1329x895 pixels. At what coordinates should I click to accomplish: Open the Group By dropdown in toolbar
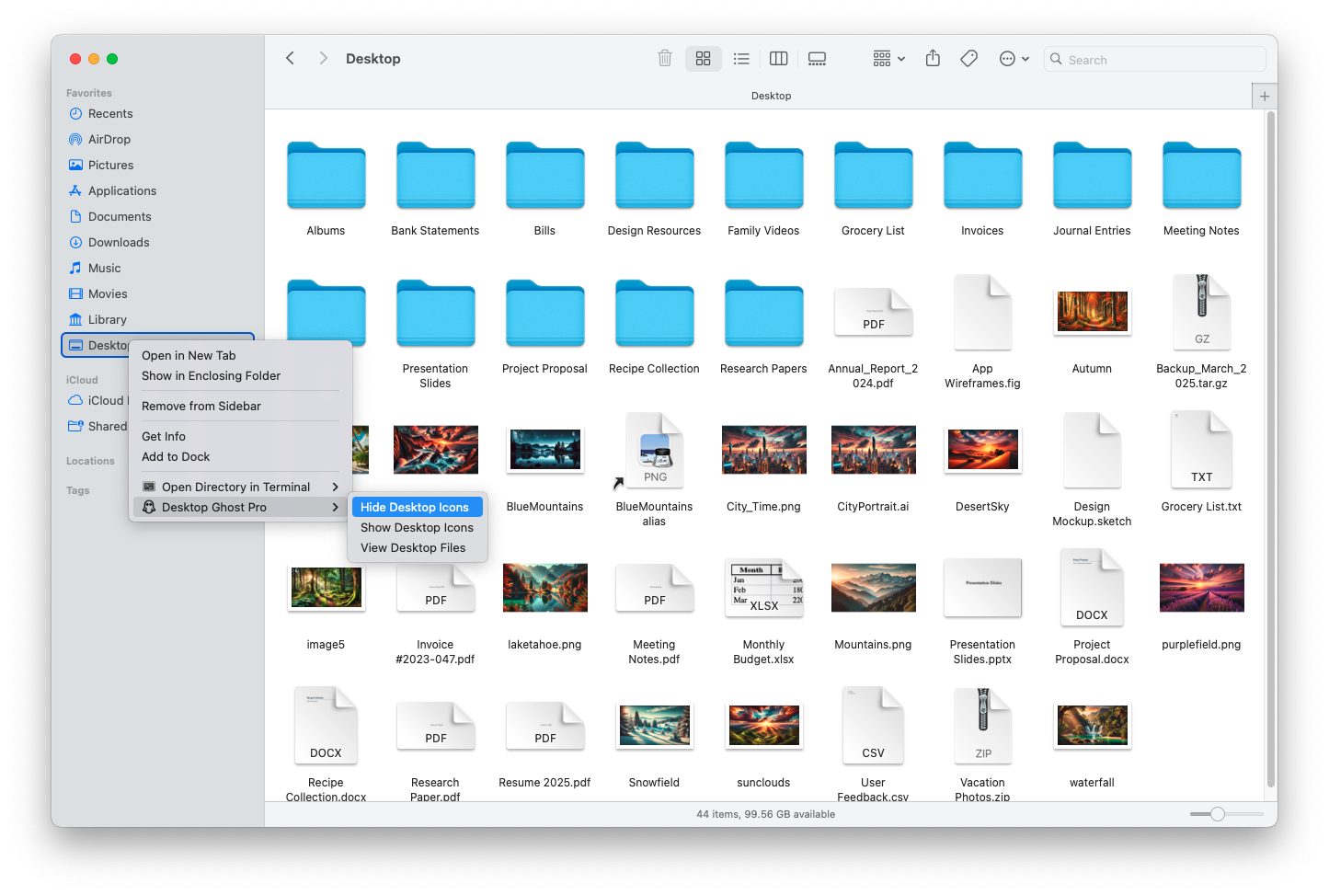pyautogui.click(x=889, y=59)
